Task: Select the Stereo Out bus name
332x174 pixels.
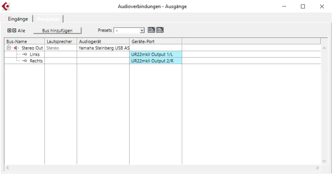Action: click(x=32, y=48)
